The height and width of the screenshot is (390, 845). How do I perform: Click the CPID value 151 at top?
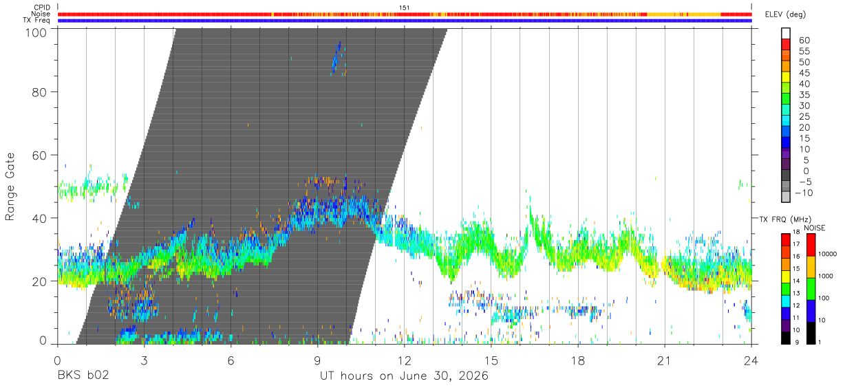point(405,8)
